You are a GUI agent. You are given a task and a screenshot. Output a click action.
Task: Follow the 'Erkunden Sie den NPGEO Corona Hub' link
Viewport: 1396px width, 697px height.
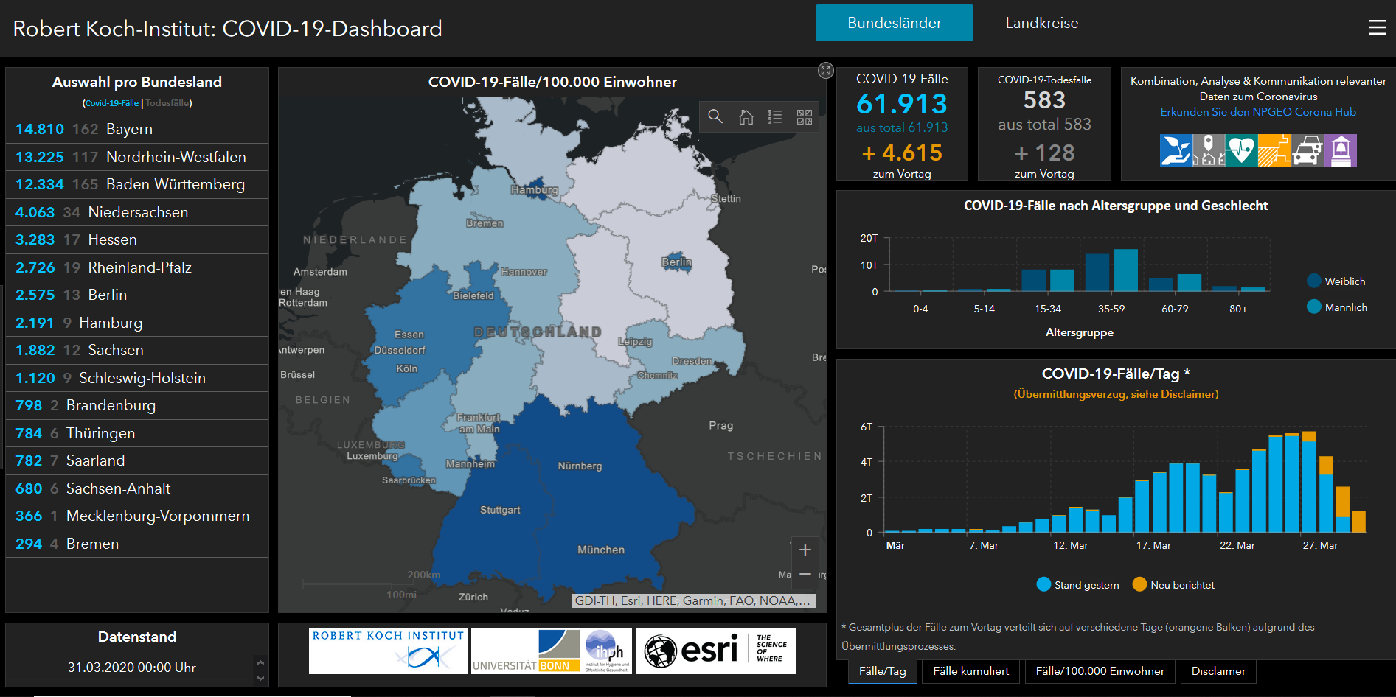(1258, 112)
